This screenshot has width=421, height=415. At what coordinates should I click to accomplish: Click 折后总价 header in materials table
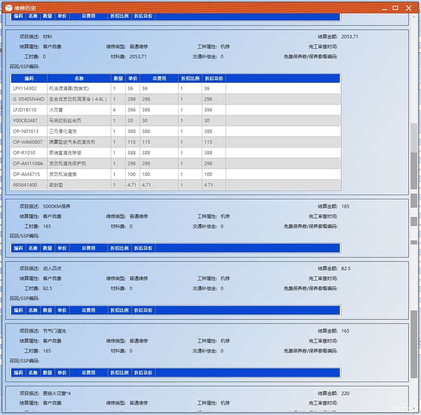(214, 79)
